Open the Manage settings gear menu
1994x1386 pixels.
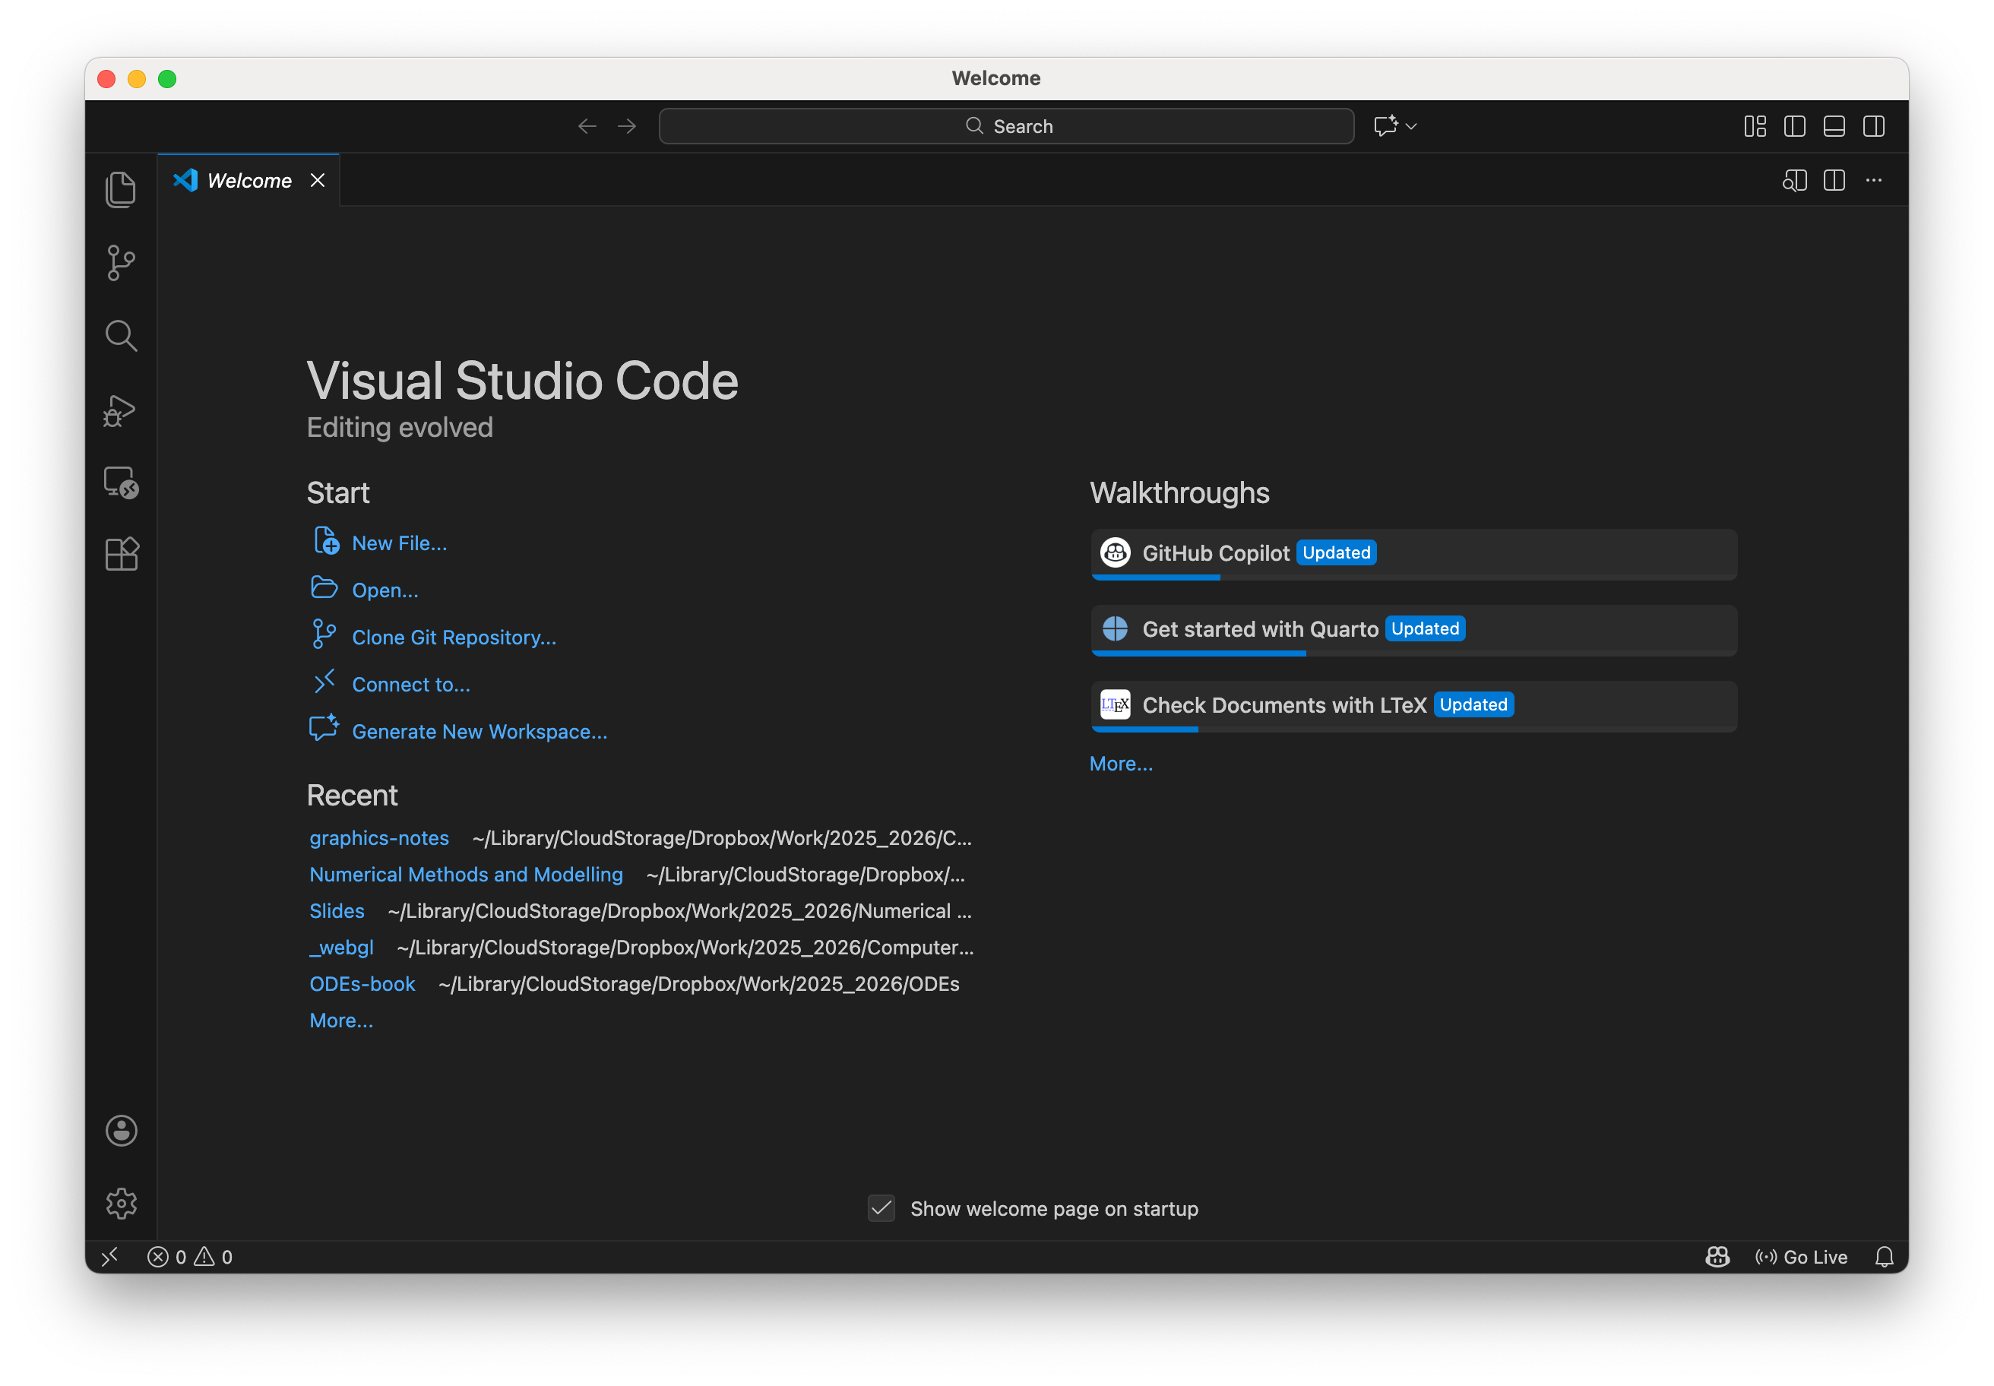(121, 1204)
